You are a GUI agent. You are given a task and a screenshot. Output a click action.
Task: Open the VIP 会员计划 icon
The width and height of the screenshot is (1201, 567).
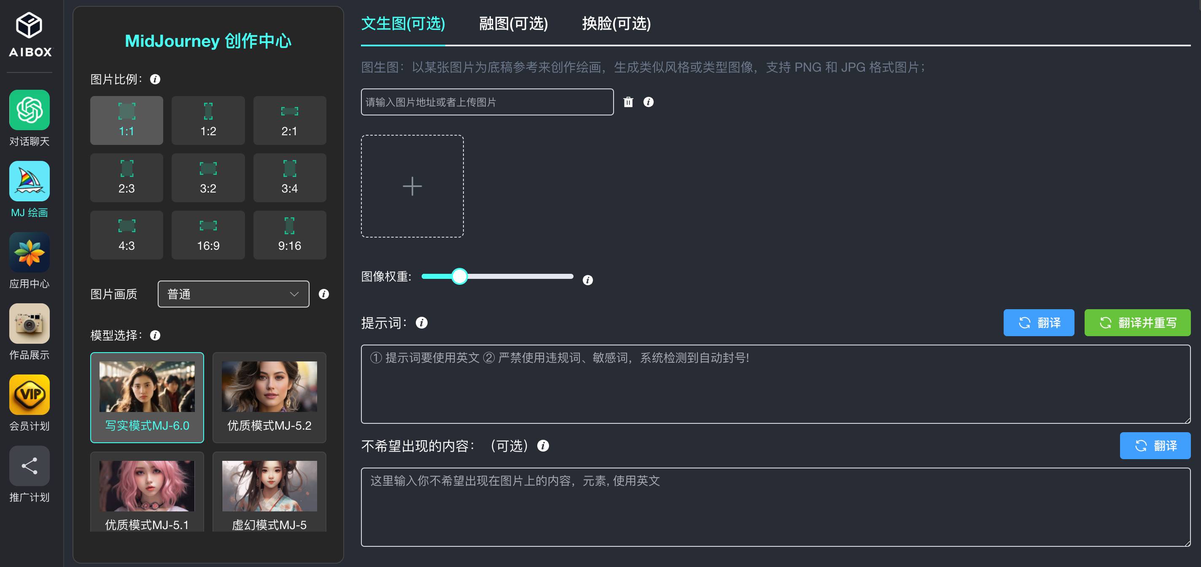(29, 395)
